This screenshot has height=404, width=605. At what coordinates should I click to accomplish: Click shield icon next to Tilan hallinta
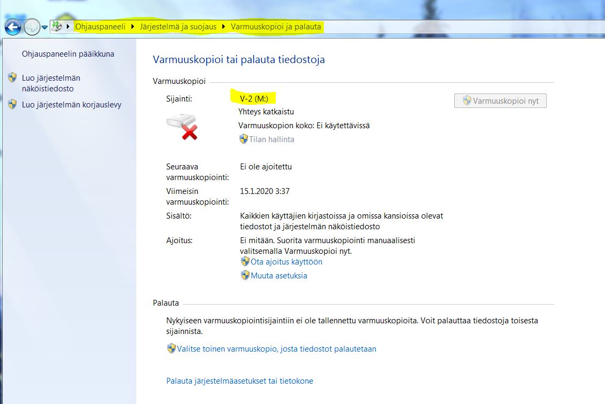[244, 139]
